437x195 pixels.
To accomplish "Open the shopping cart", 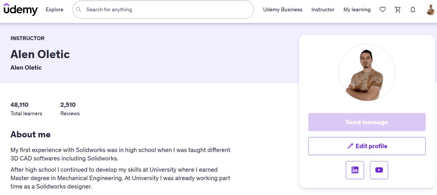I will (398, 10).
